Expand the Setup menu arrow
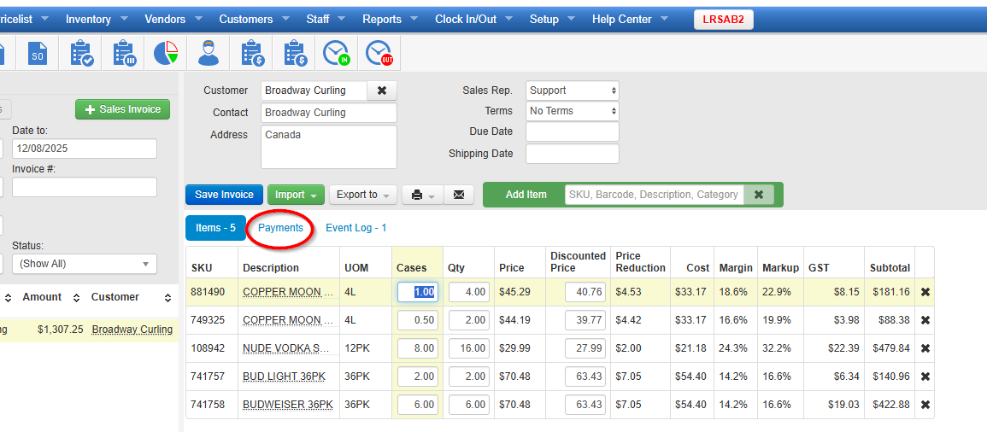Viewport: 987px width, 432px height. tap(572, 19)
